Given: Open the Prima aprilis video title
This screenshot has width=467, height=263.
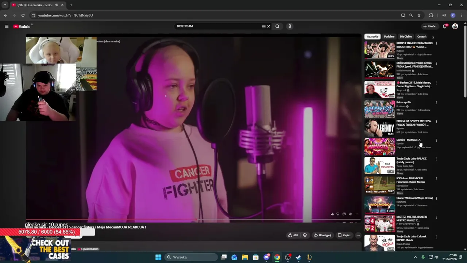Looking at the screenshot, I should (405, 102).
